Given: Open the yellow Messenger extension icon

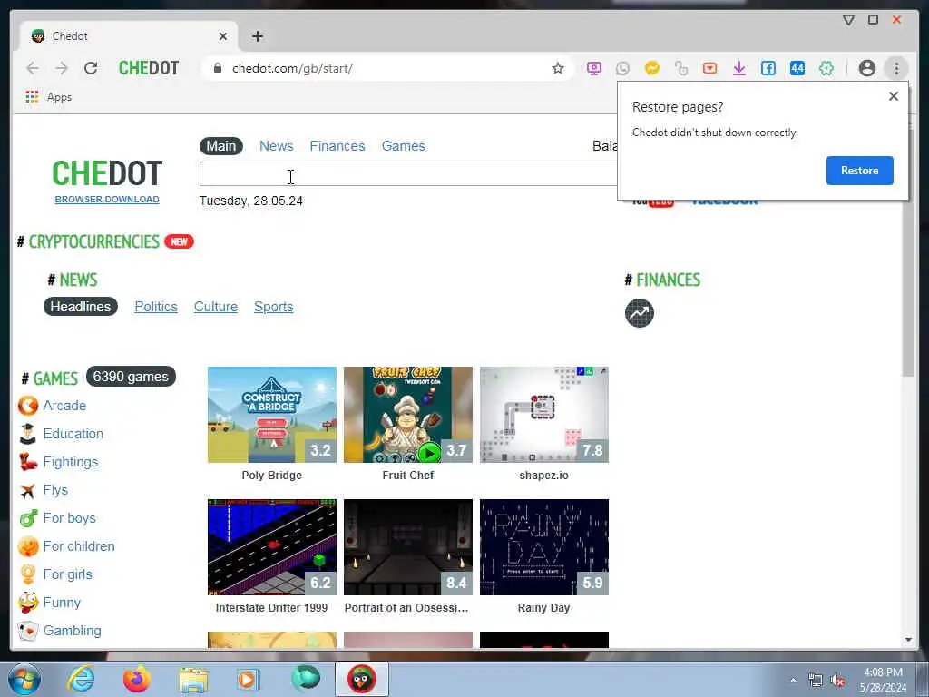Looking at the screenshot, I should pyautogui.click(x=651, y=68).
